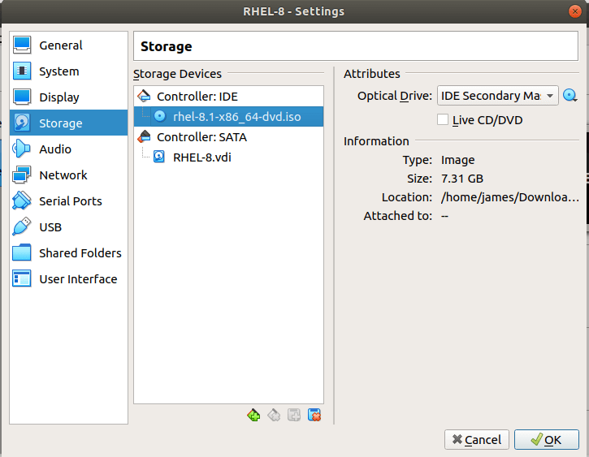Click the choose optical disk file icon
The width and height of the screenshot is (589, 457).
570,96
